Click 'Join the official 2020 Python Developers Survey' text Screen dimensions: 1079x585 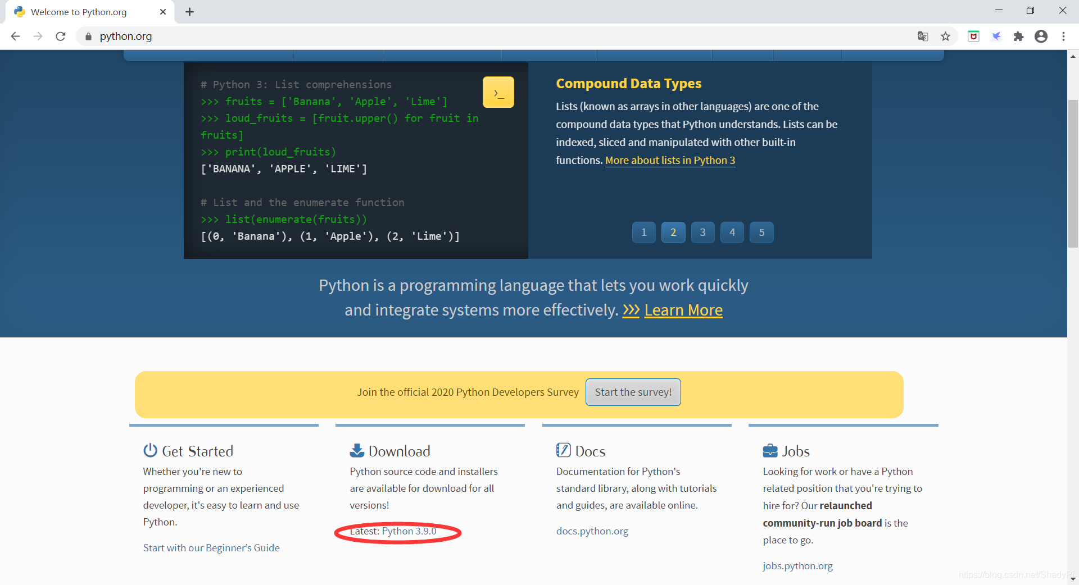click(468, 392)
